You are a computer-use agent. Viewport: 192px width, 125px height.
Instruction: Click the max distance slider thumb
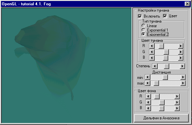156,83
